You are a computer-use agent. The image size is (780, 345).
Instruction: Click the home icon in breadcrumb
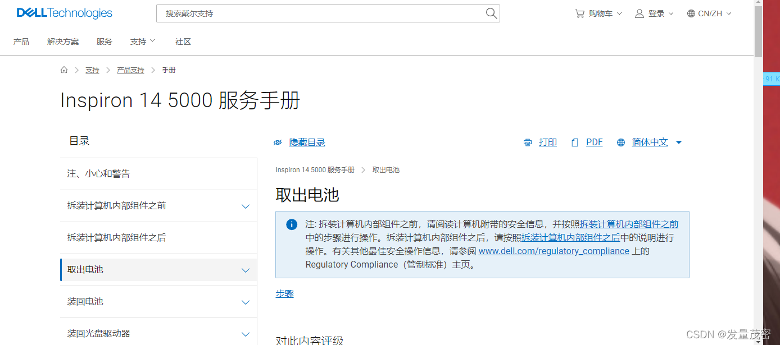coord(64,70)
